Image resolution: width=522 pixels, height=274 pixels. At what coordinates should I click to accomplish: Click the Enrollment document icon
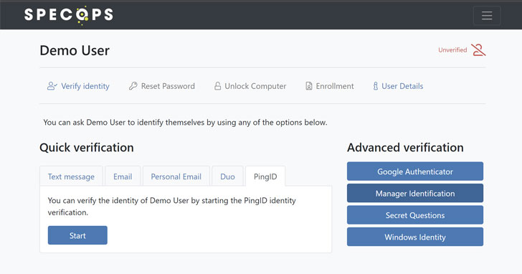[308, 86]
